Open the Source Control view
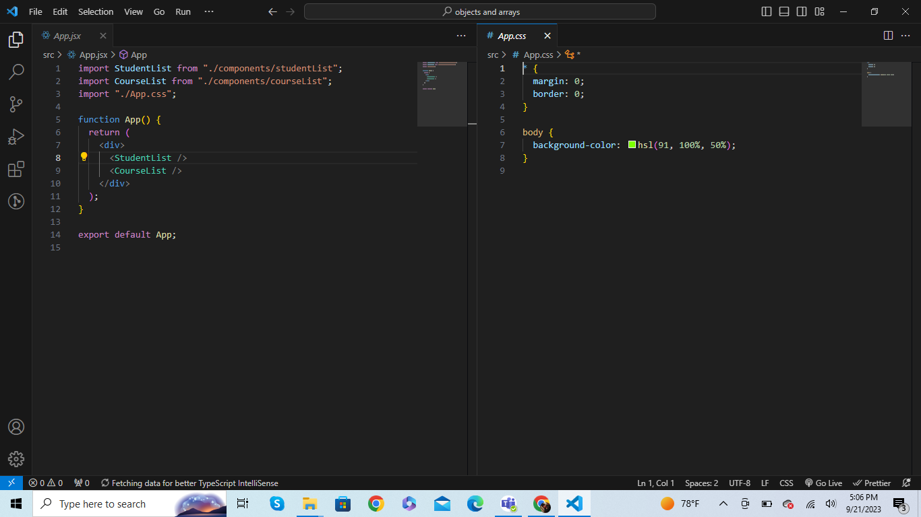Image resolution: width=921 pixels, height=517 pixels. tap(16, 104)
